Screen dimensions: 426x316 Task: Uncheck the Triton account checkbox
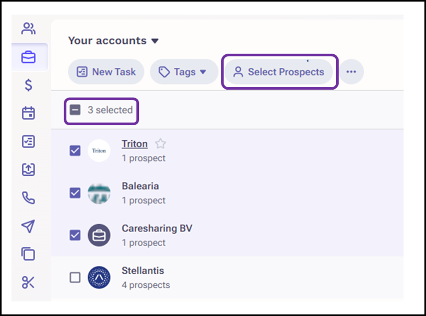(75, 150)
